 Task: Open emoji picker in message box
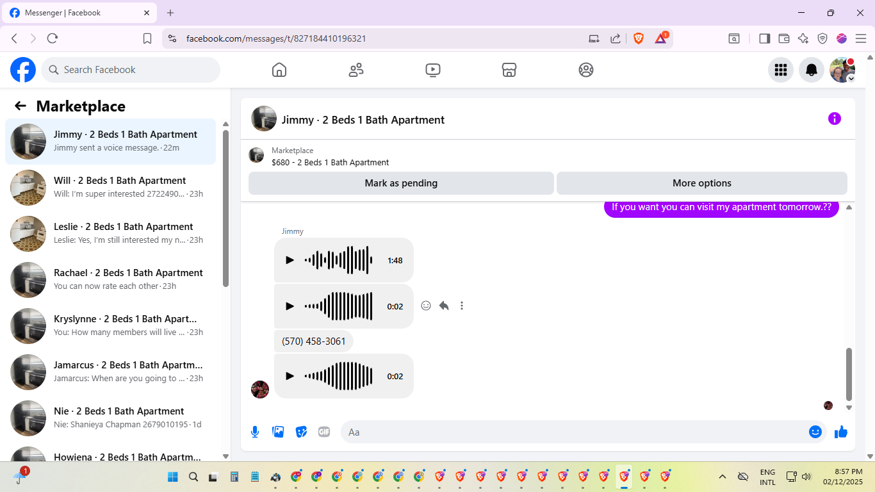(x=815, y=432)
